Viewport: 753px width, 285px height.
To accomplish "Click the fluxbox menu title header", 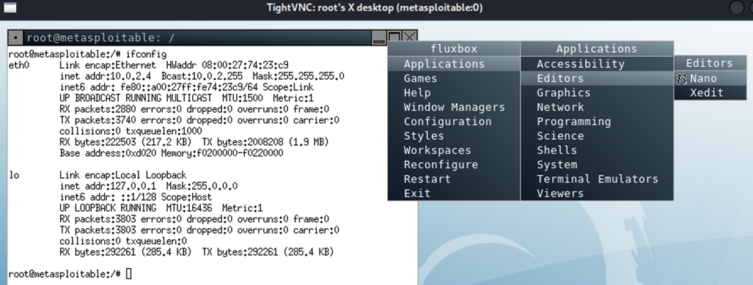I will tap(454, 48).
